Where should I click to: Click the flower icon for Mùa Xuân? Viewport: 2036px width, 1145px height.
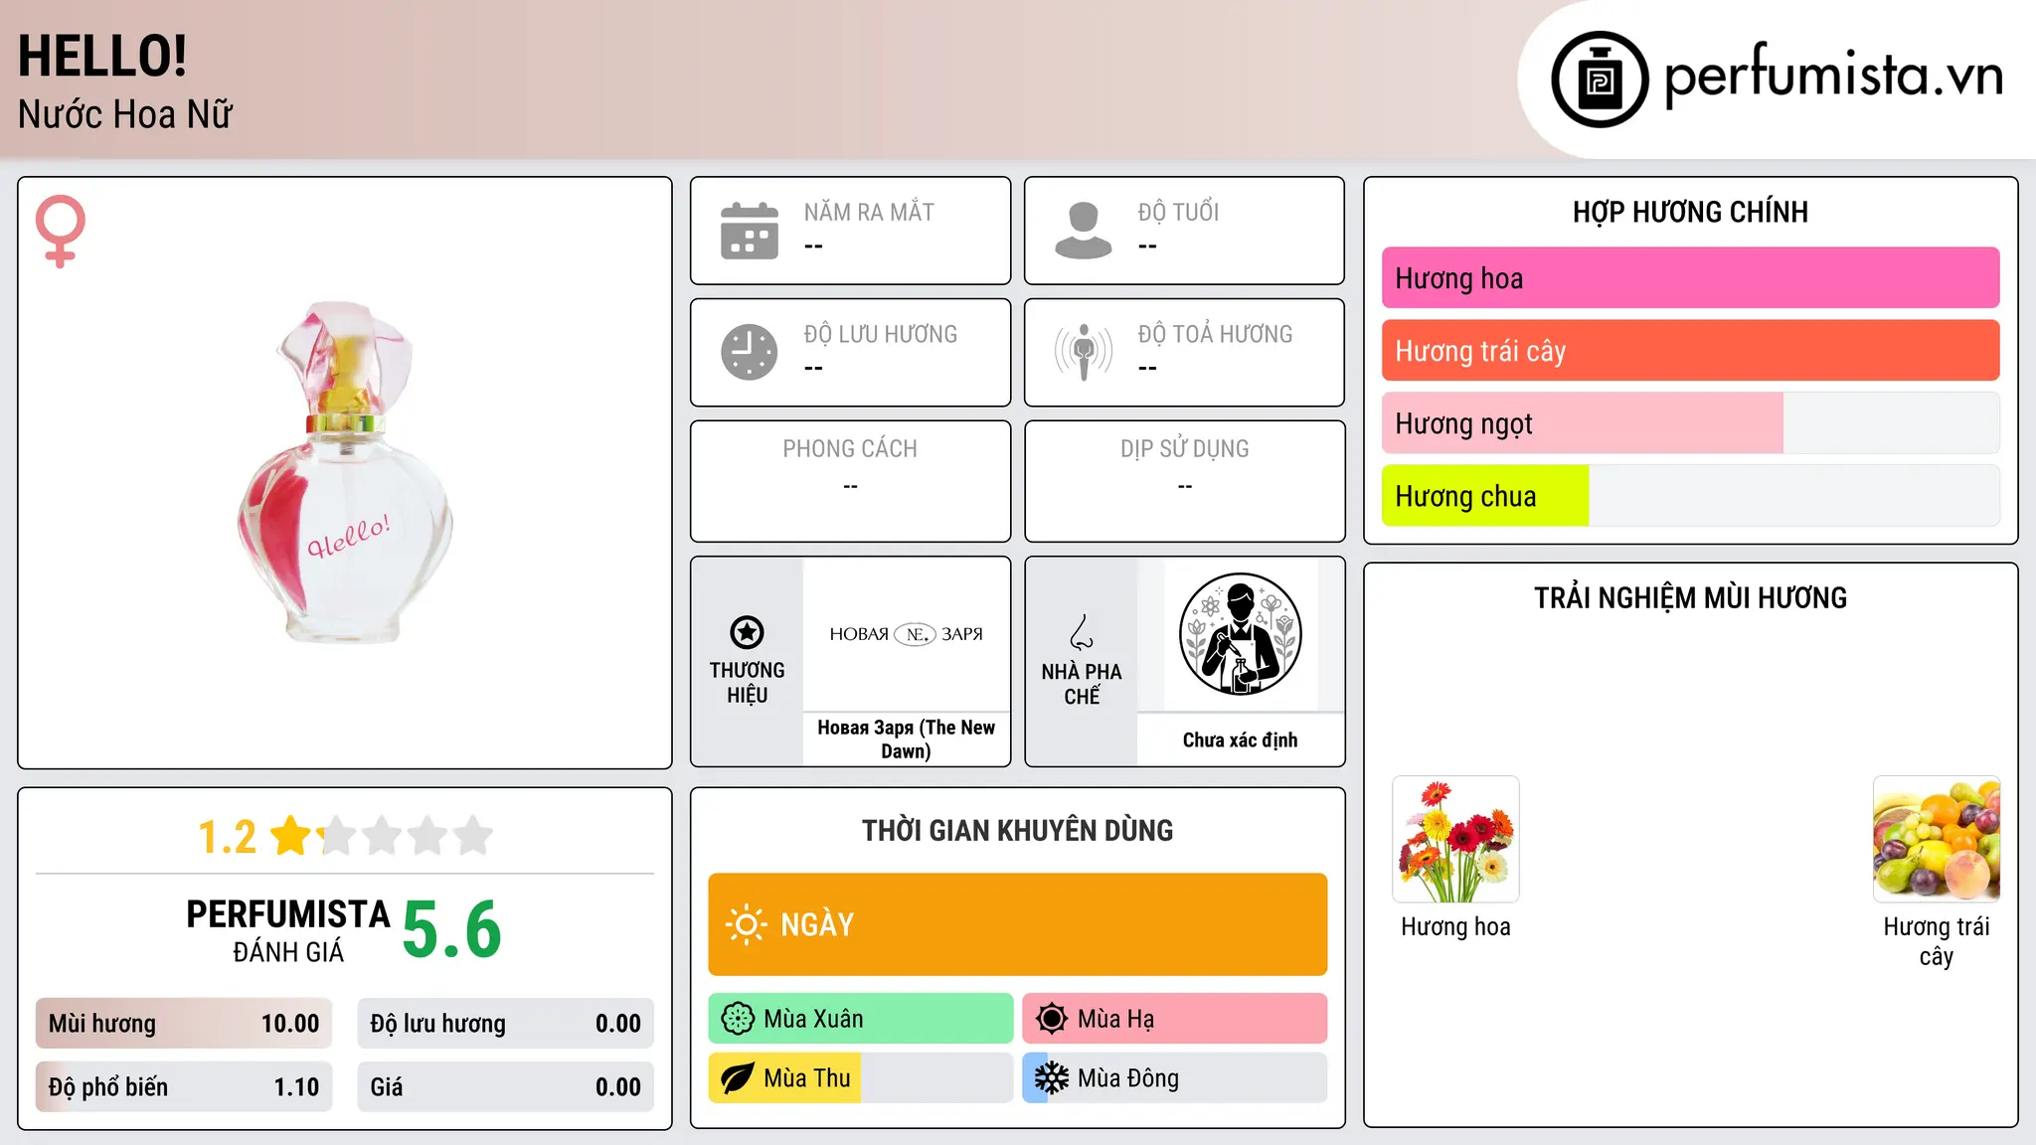[738, 1019]
